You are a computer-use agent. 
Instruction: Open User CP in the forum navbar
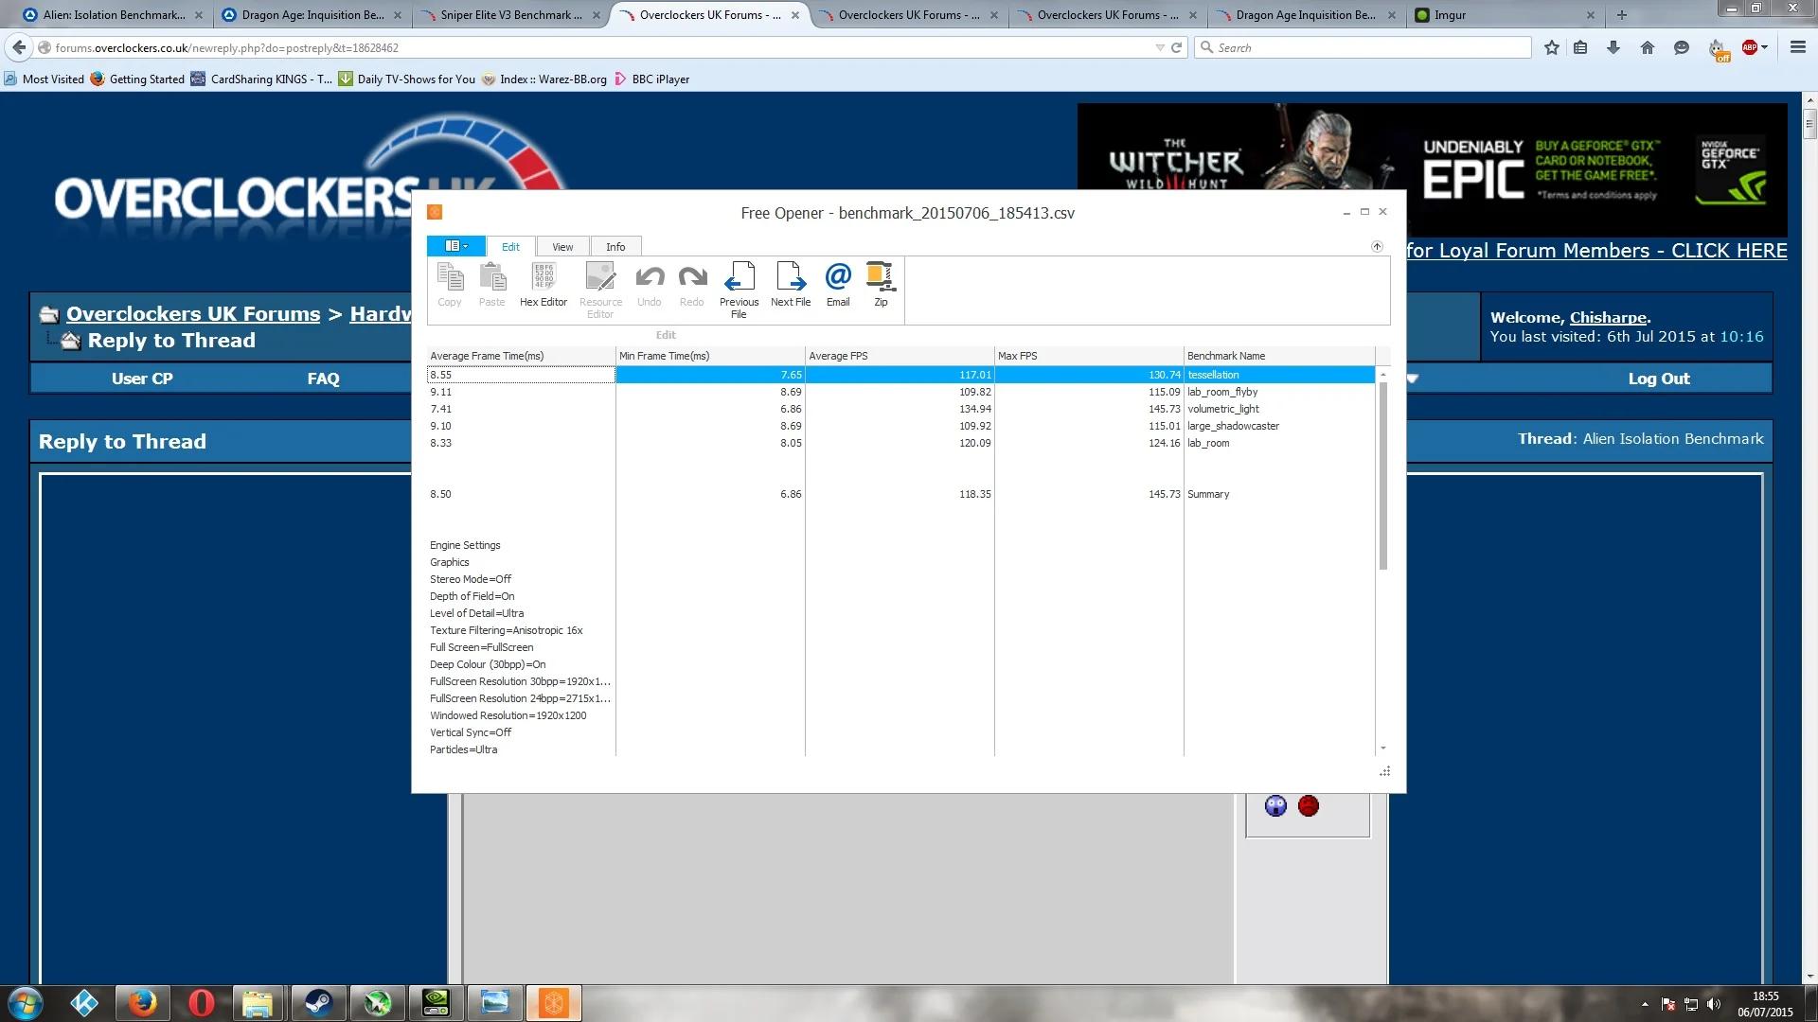pyautogui.click(x=142, y=379)
